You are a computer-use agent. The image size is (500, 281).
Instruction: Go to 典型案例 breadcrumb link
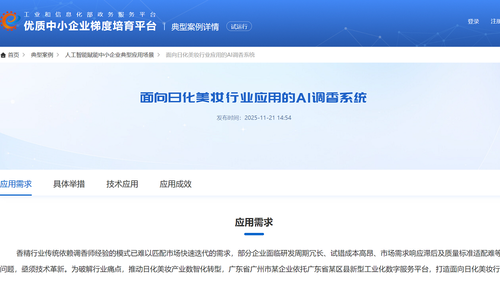pos(42,55)
